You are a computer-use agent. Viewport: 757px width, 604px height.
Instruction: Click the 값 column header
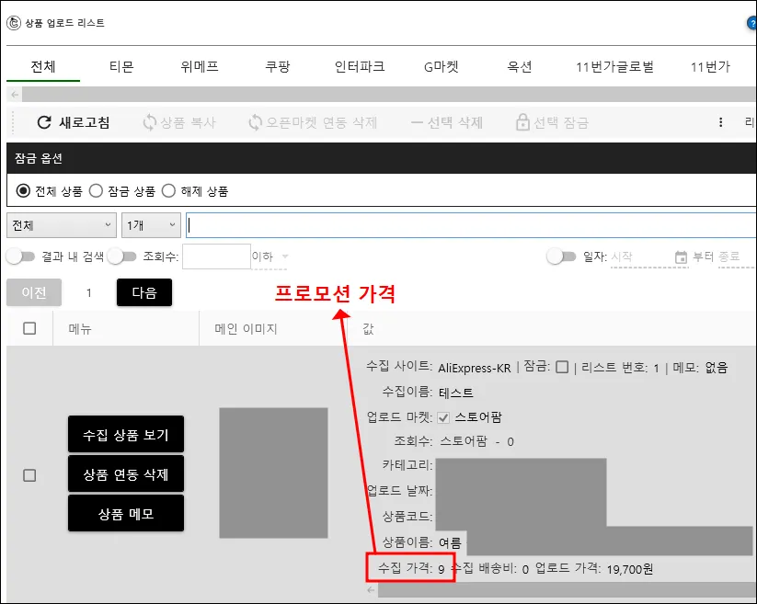point(368,328)
